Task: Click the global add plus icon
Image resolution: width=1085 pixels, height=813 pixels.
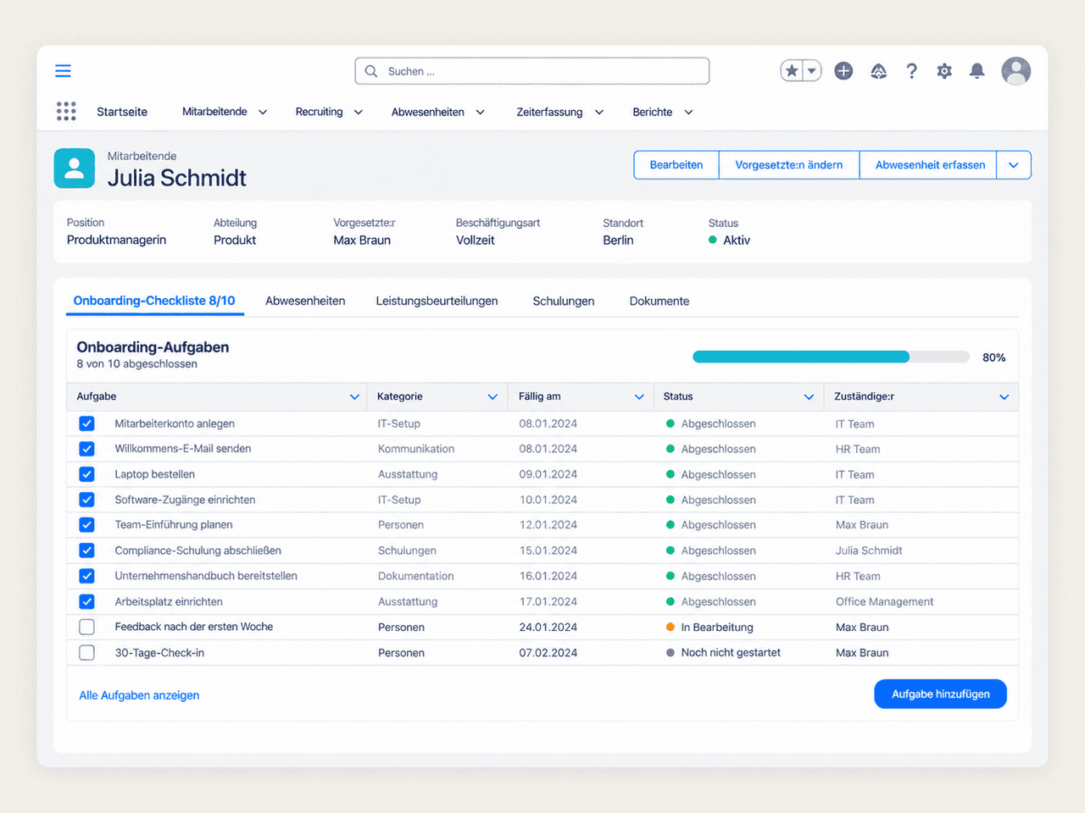Action: pos(843,71)
